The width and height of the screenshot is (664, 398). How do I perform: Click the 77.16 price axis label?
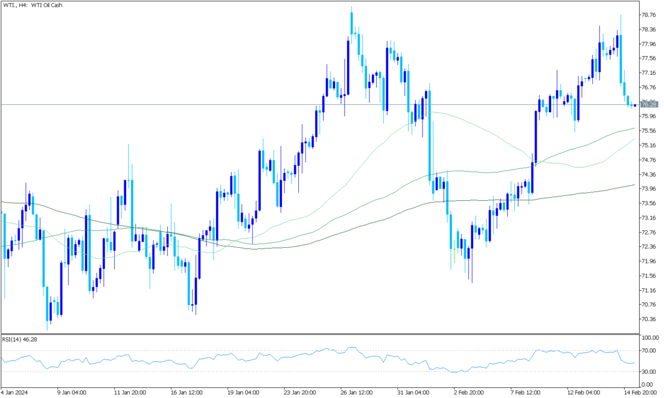tap(649, 72)
